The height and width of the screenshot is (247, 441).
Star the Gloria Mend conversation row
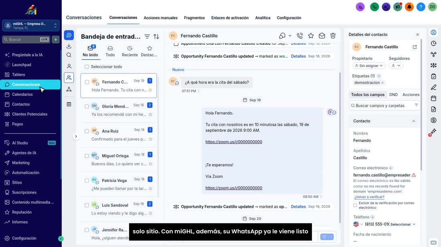click(150, 114)
